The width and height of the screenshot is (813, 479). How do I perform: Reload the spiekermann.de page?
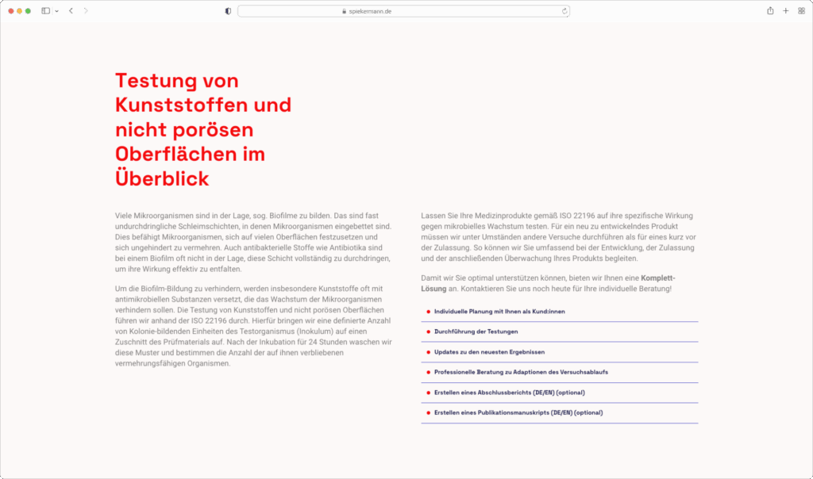pos(564,11)
